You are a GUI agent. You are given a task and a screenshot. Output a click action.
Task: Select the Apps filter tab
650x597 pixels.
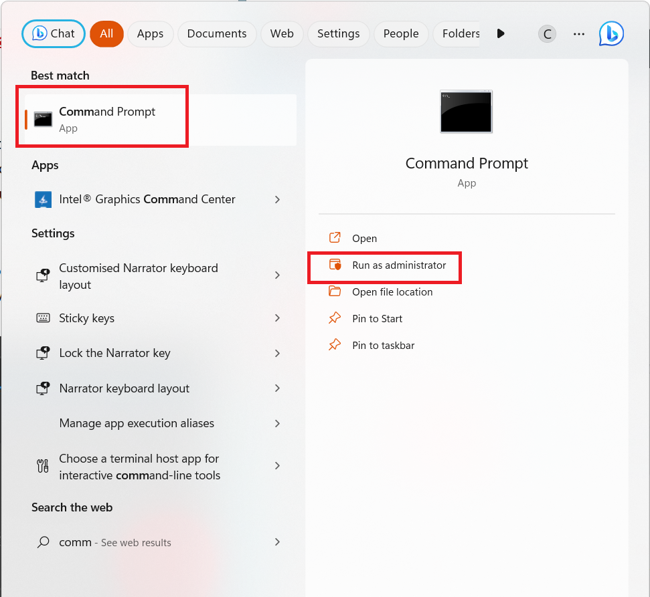click(150, 33)
